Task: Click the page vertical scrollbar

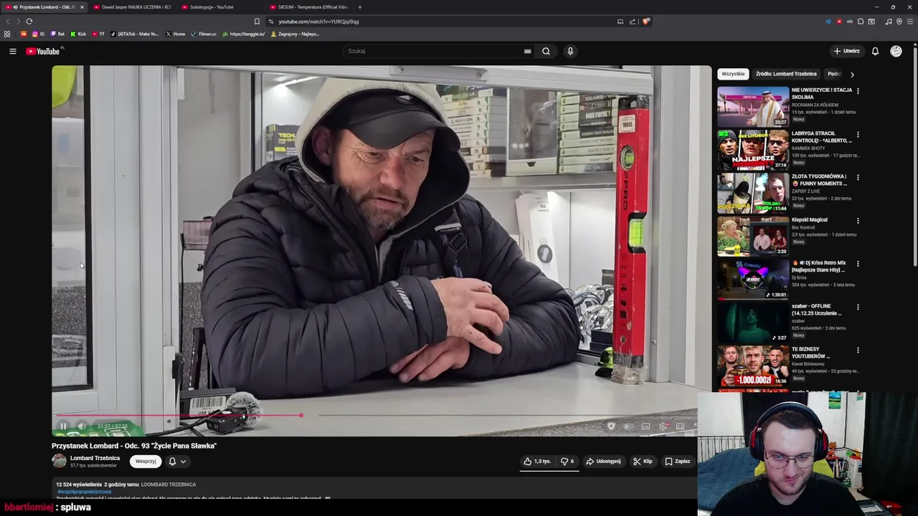Action: pyautogui.click(x=915, y=158)
